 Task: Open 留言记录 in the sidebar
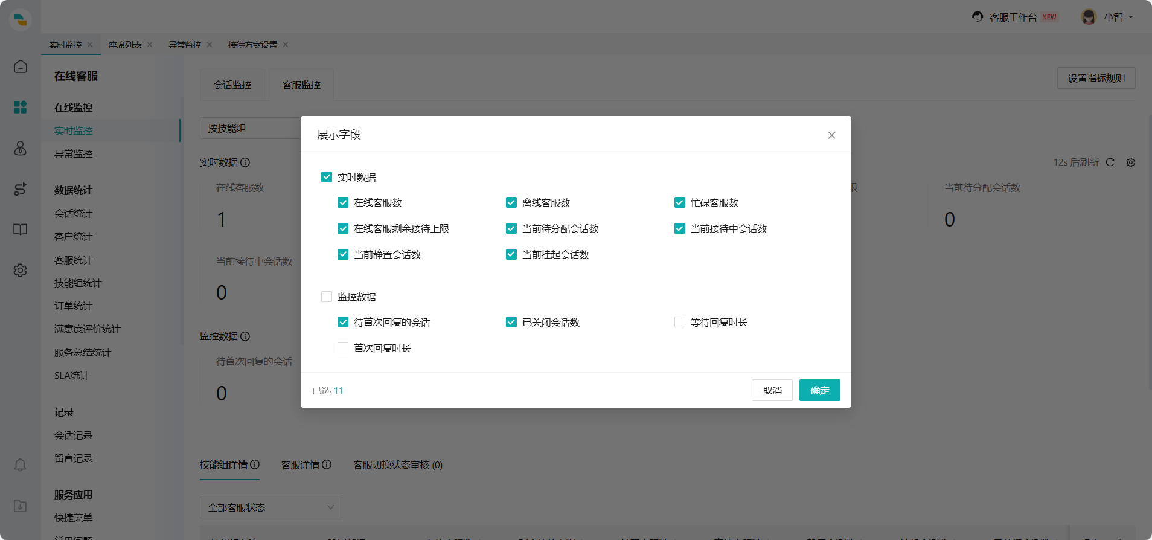(74, 458)
